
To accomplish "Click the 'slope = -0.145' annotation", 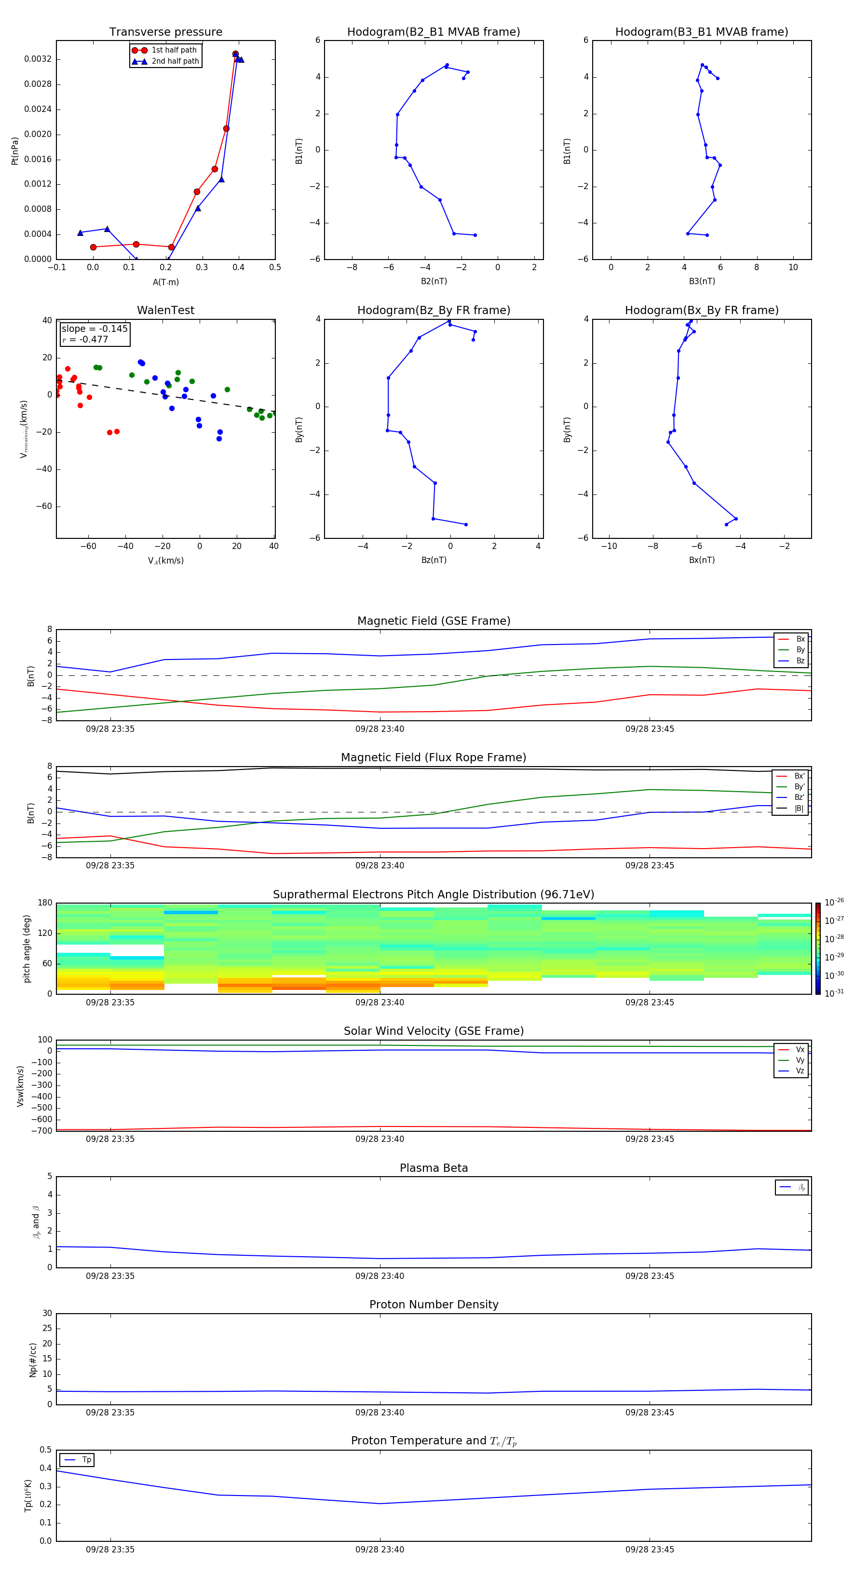I will click(95, 329).
